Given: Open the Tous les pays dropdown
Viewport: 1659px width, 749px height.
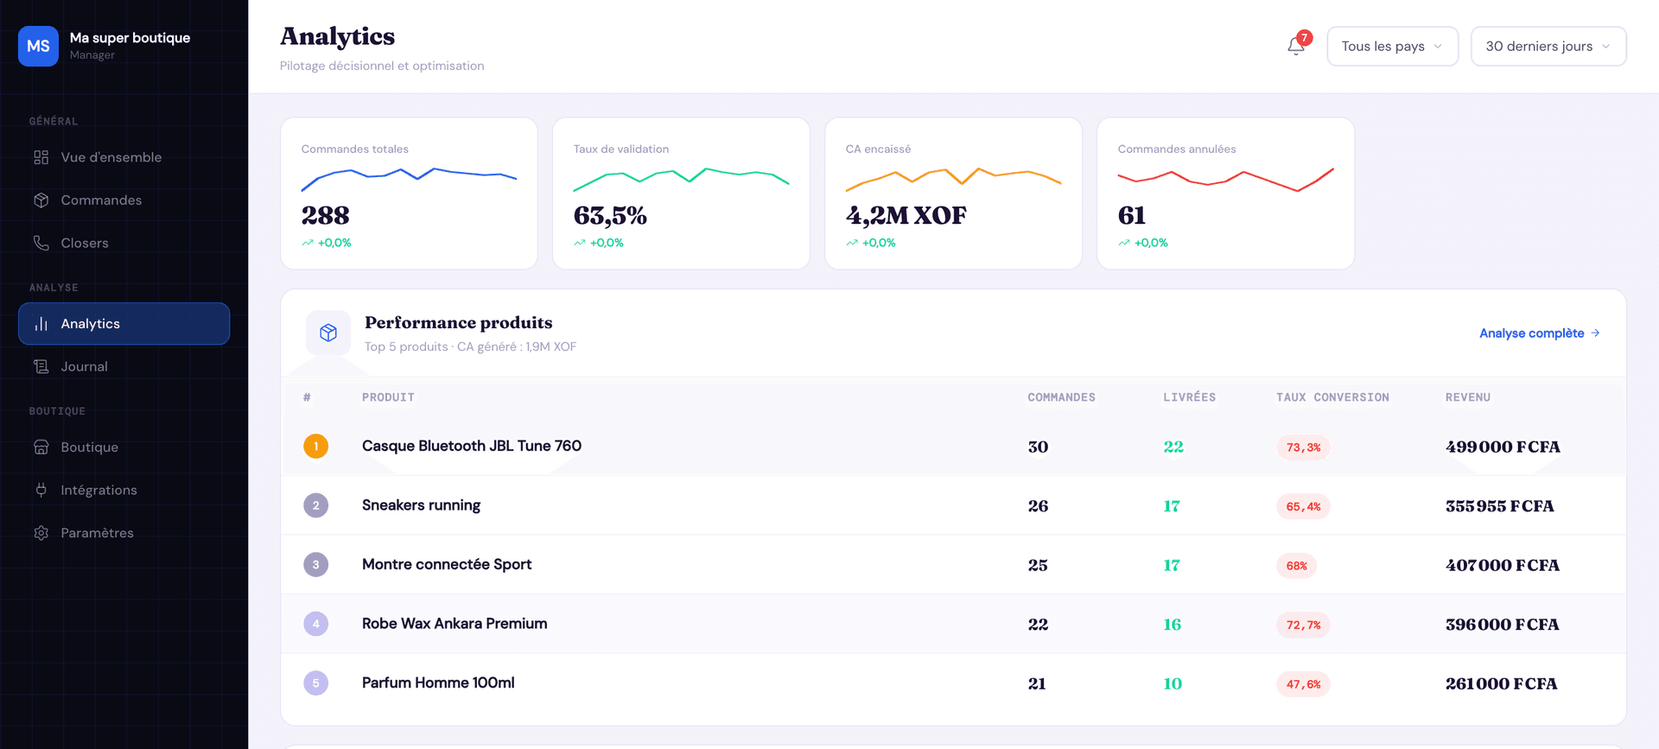Looking at the screenshot, I should coord(1393,46).
